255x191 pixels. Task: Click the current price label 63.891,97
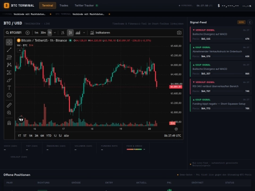(x=176, y=87)
